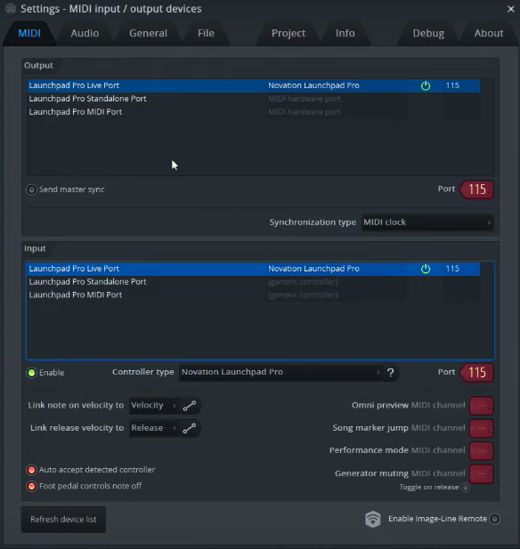
Task: Click Refresh device list button
Action: (63, 520)
